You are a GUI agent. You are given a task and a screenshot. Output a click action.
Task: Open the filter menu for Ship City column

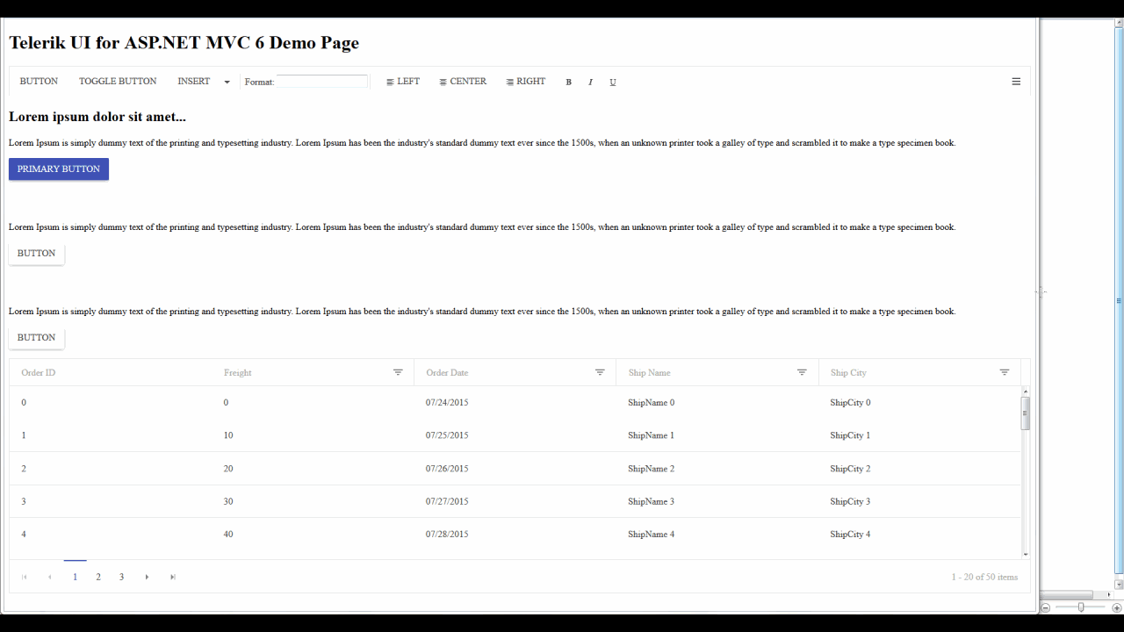click(1005, 372)
